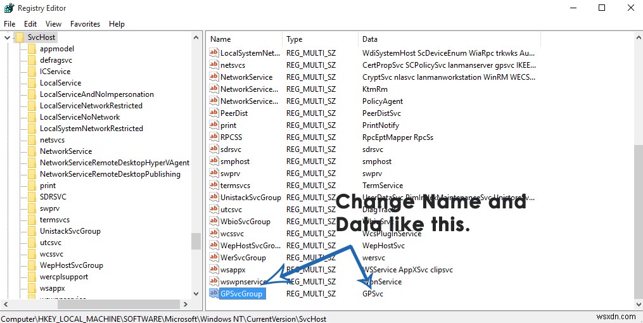Click the print folder icon in tree
The width and height of the screenshot is (643, 323).
pos(32,186)
